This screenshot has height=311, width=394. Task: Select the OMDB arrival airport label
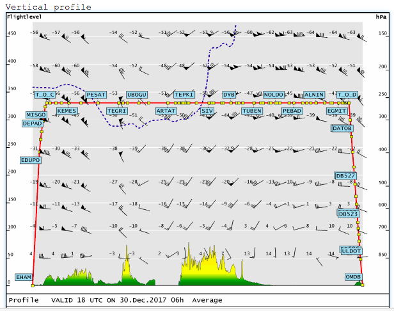tap(353, 277)
